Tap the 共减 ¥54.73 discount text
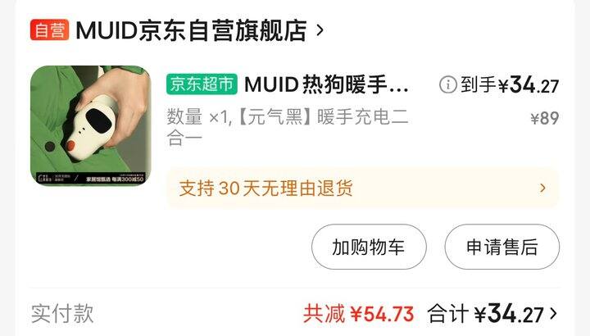Image resolution: width=590 pixels, height=336 pixels. 359,313
